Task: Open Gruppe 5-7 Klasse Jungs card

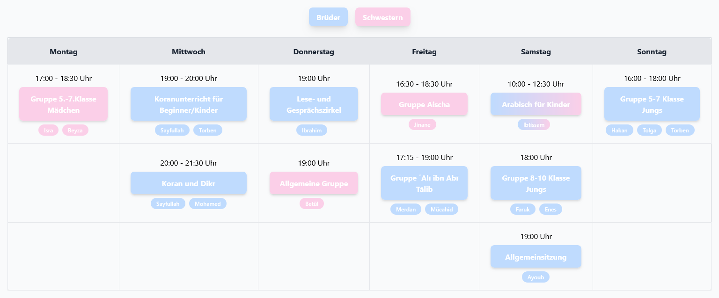Action: pyautogui.click(x=652, y=104)
